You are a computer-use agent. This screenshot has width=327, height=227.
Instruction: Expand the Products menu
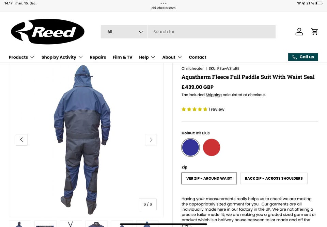point(21,57)
